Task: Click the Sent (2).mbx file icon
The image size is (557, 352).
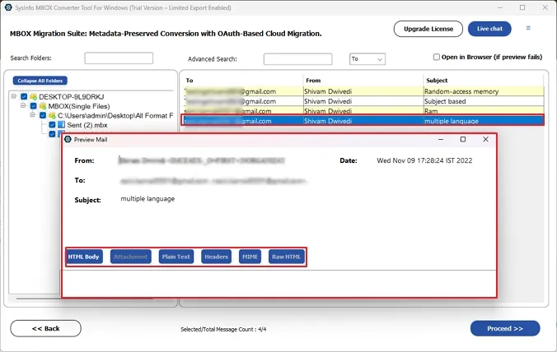Action: pyautogui.click(x=62, y=125)
